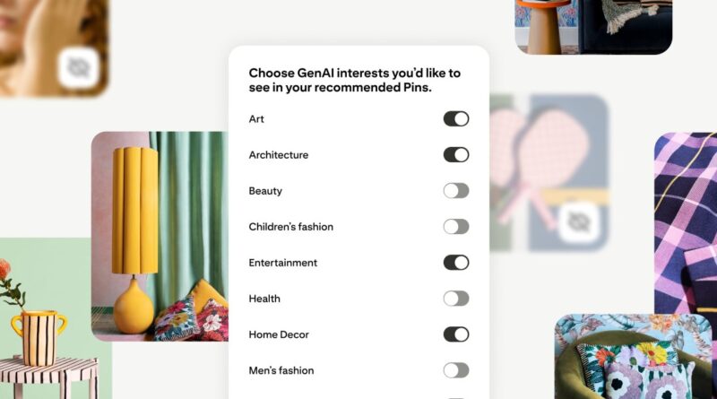The width and height of the screenshot is (717, 399).
Task: Open the dark sofa pin at top
Action: (x=593, y=27)
